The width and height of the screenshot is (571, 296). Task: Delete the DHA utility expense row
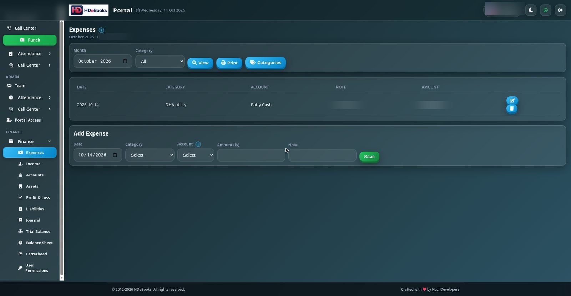click(x=512, y=109)
